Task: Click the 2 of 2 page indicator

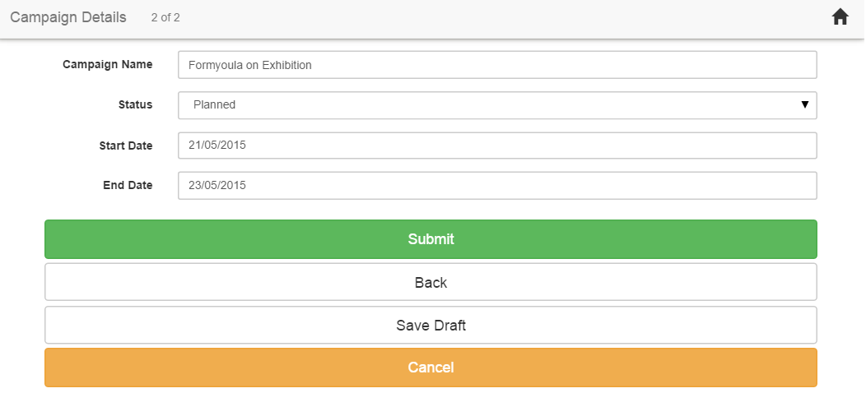Action: [165, 17]
